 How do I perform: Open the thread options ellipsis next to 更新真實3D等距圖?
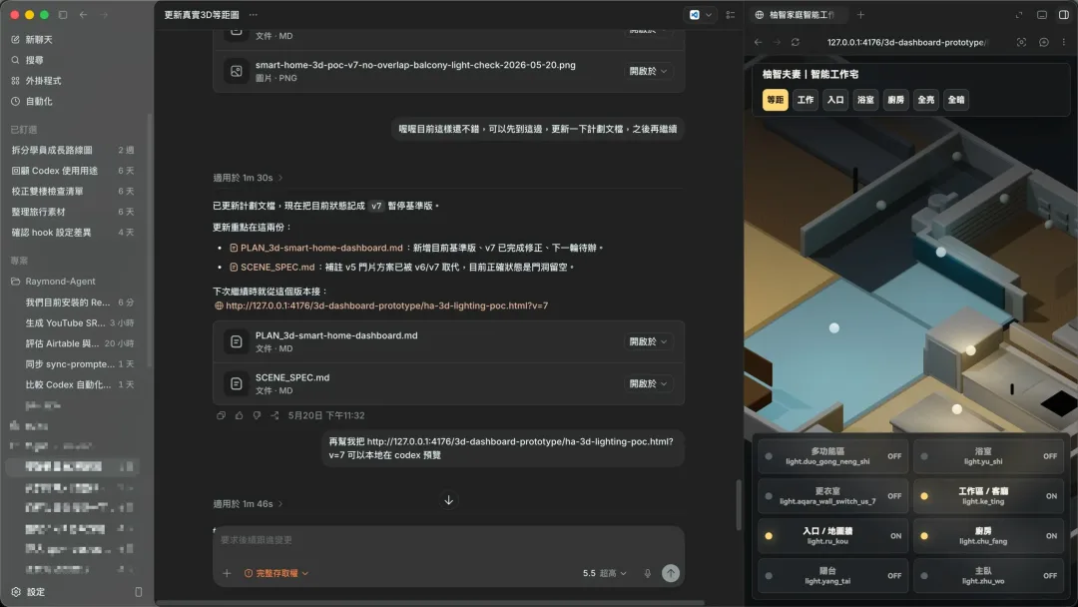point(253,14)
